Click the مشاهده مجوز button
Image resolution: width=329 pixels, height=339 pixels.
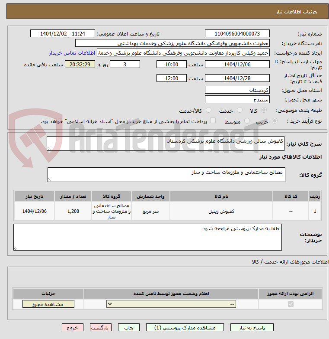click(48, 304)
